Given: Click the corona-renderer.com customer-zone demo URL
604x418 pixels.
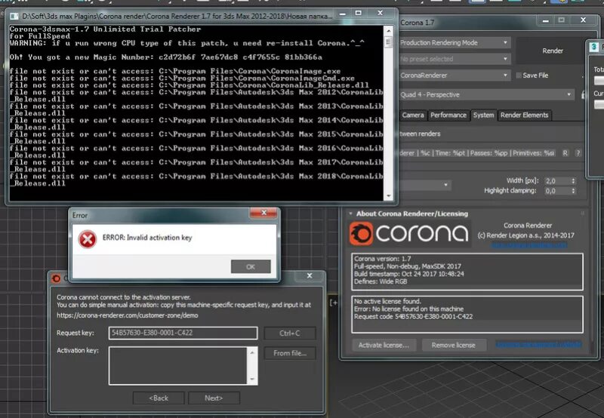Looking at the screenshot, I should 128,315.
